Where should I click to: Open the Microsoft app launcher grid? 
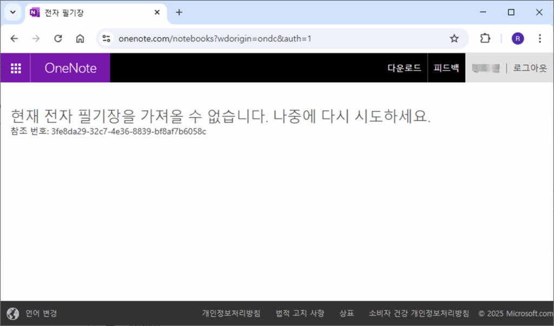[16, 68]
